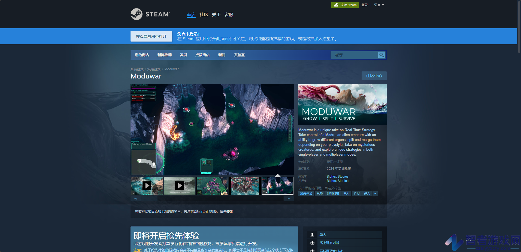
Task: Open the 客服 support menu item
Action: (229, 15)
